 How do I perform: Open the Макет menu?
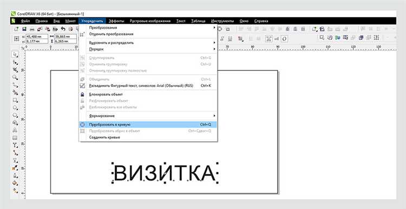(70, 21)
